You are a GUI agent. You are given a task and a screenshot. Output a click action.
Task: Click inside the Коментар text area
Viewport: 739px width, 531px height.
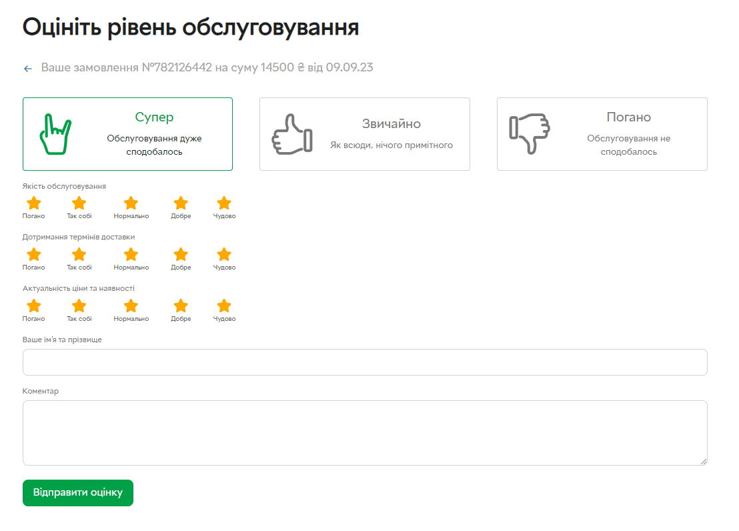[x=365, y=432]
